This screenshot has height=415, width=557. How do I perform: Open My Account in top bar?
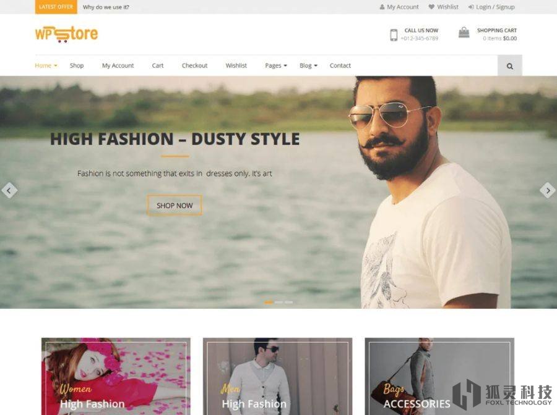(399, 7)
